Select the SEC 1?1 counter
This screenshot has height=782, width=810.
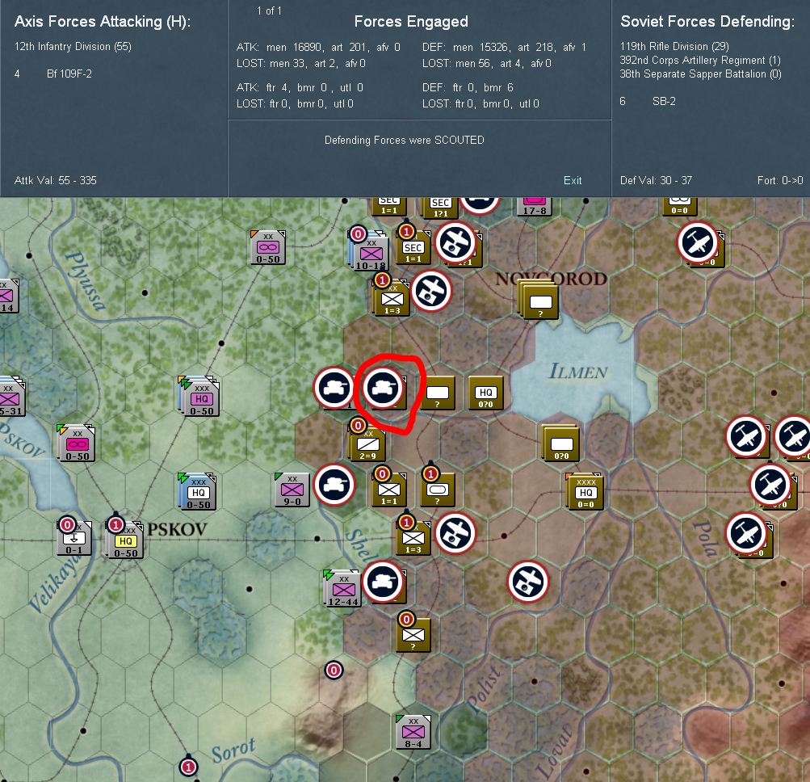click(440, 208)
